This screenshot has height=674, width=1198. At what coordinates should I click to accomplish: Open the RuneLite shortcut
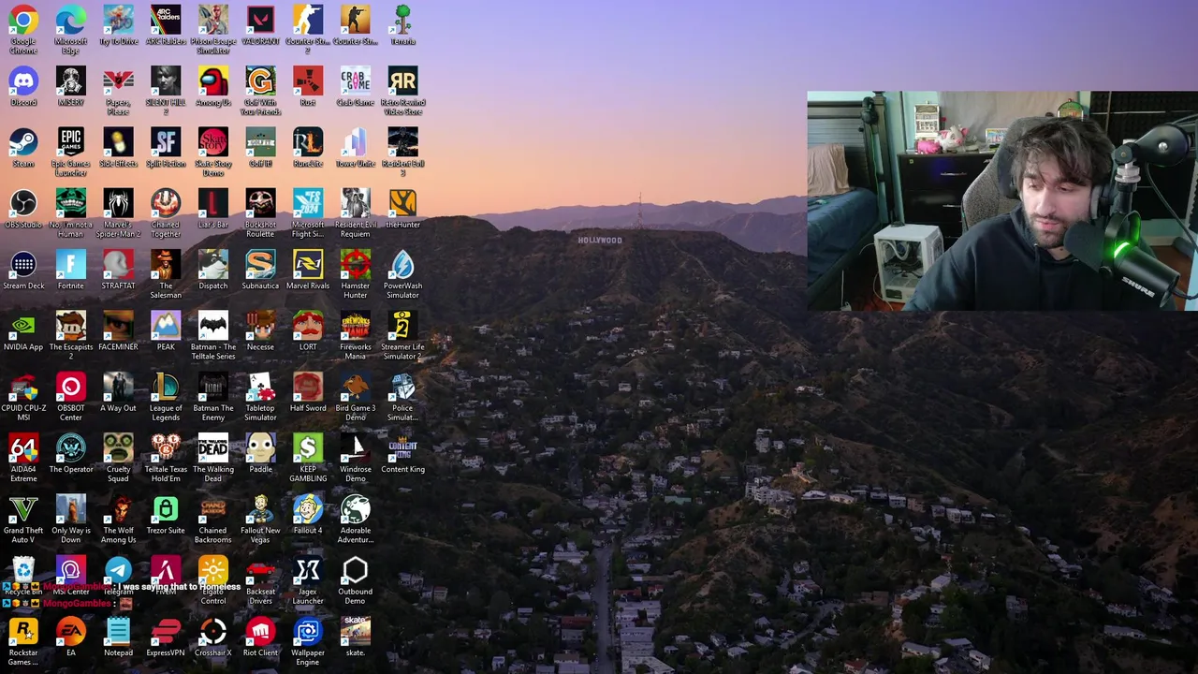coord(308,141)
